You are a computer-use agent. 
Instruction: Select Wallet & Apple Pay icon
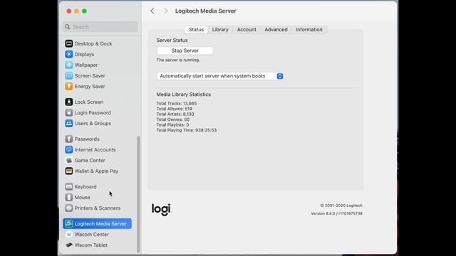click(x=69, y=171)
